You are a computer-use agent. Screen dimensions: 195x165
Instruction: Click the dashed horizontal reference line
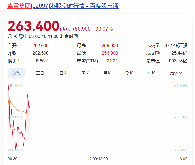point(103,106)
